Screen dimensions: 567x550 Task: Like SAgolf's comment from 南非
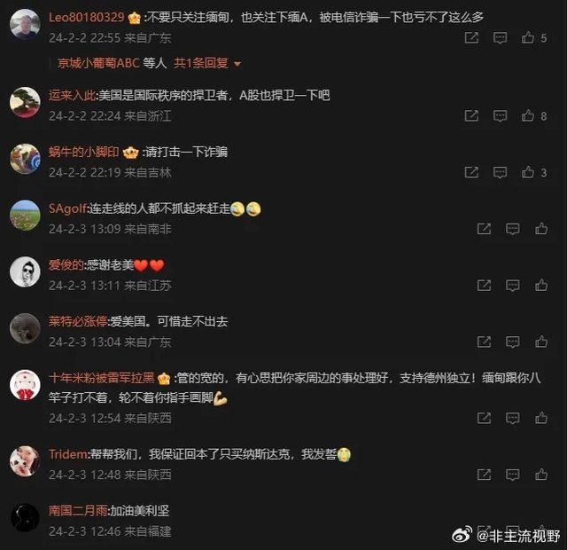541,229
